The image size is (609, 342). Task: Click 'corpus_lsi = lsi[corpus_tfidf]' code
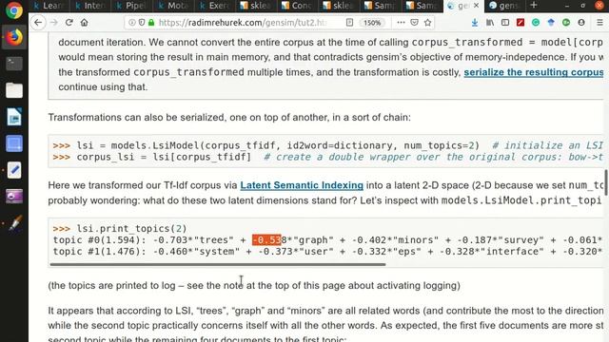point(164,157)
